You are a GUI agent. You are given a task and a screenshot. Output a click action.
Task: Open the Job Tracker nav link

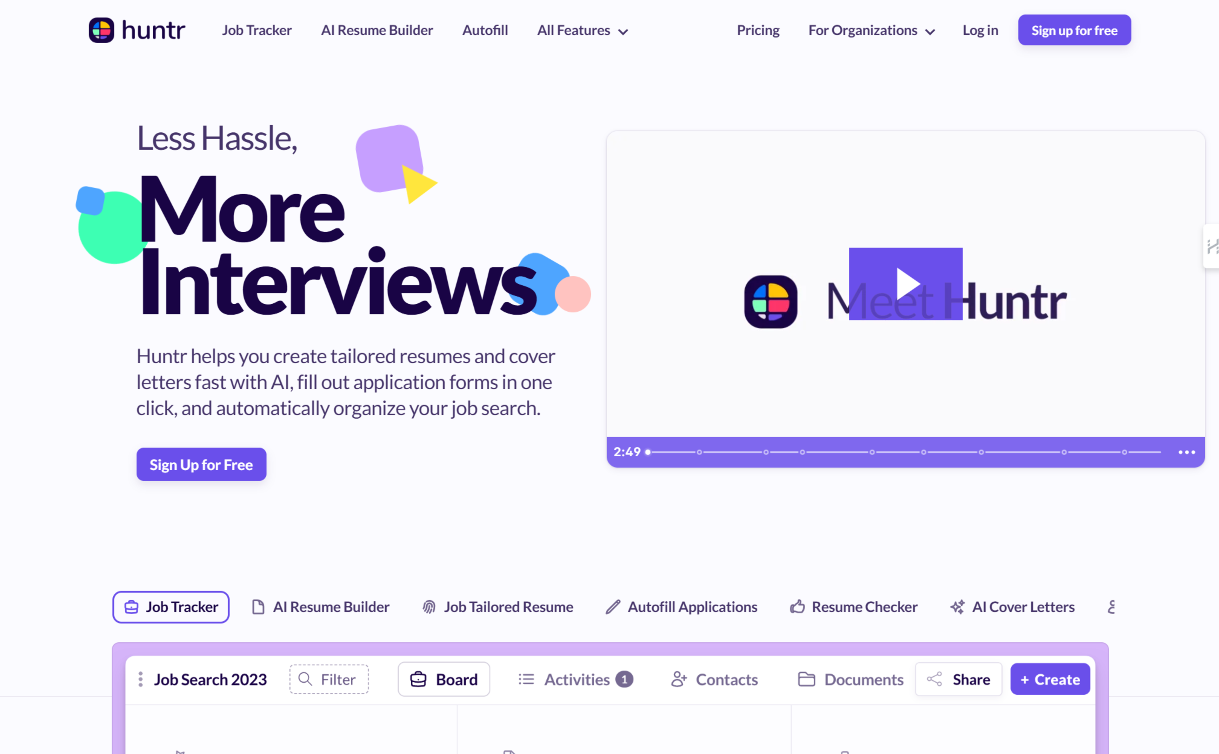(x=256, y=30)
